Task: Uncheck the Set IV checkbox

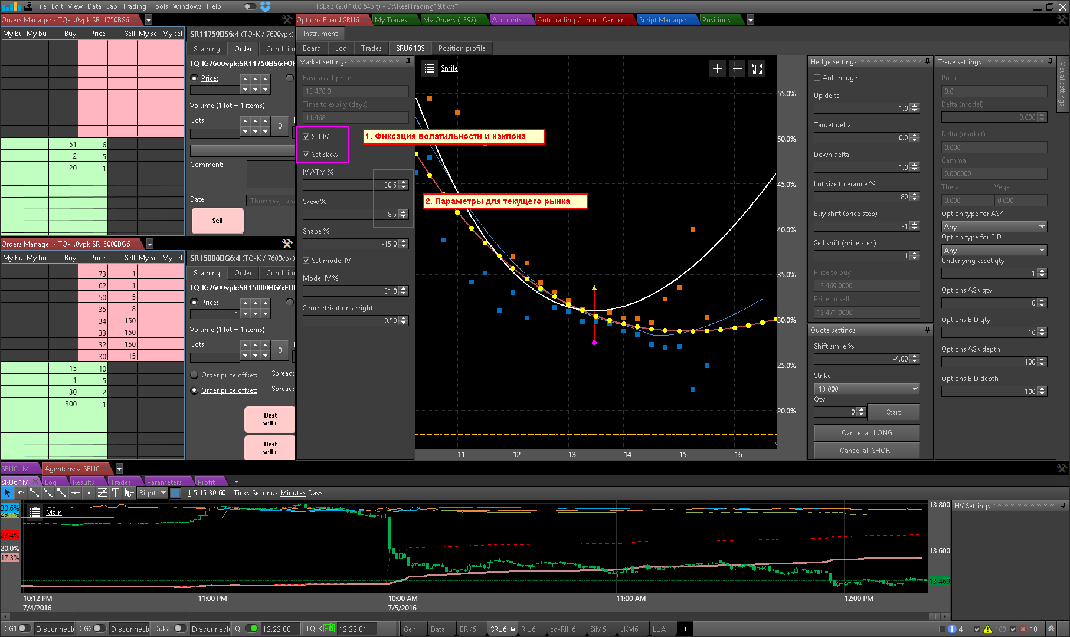Action: click(x=306, y=137)
